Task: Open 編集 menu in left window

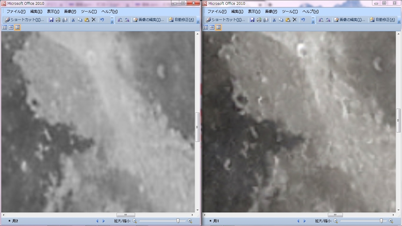Action: tap(36, 11)
